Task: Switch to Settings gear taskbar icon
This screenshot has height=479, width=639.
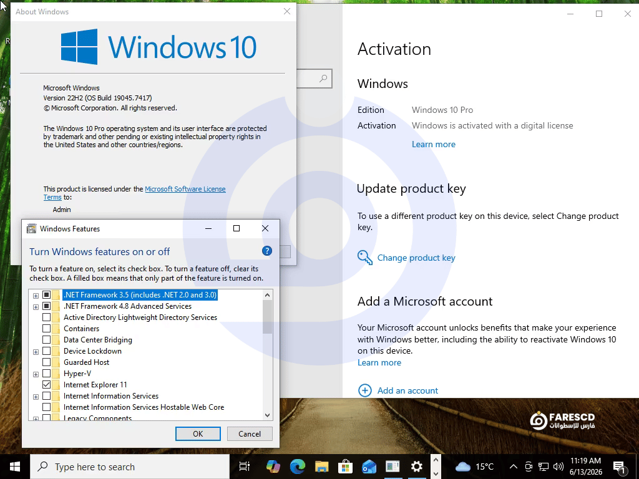Action: (416, 467)
